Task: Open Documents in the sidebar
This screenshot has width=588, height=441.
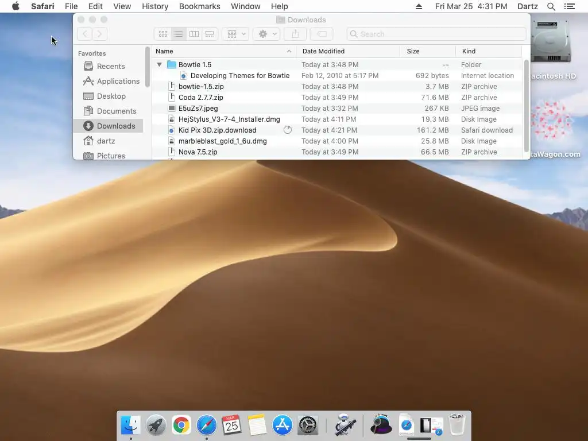Action: pyautogui.click(x=108, y=111)
